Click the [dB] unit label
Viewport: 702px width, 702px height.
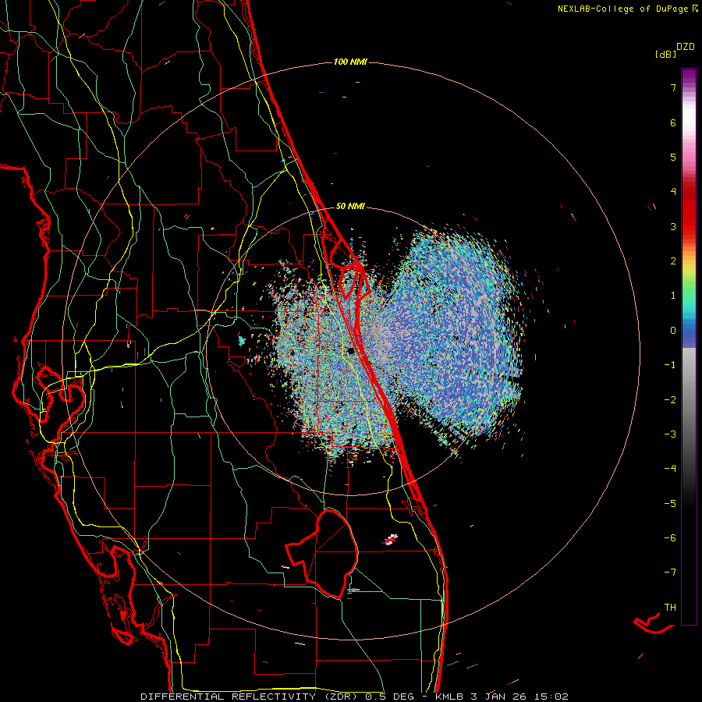[x=665, y=54]
